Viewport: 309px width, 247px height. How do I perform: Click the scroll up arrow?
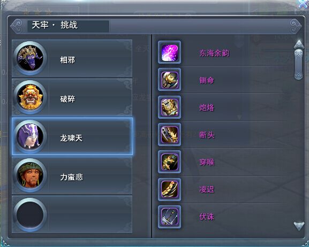click(x=299, y=44)
